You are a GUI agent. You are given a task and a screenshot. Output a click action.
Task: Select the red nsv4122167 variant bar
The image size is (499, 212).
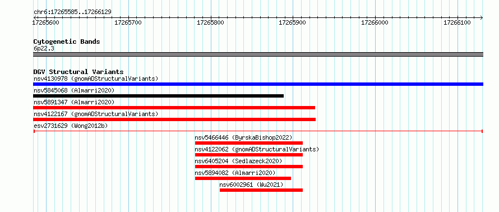pyautogui.click(x=174, y=119)
